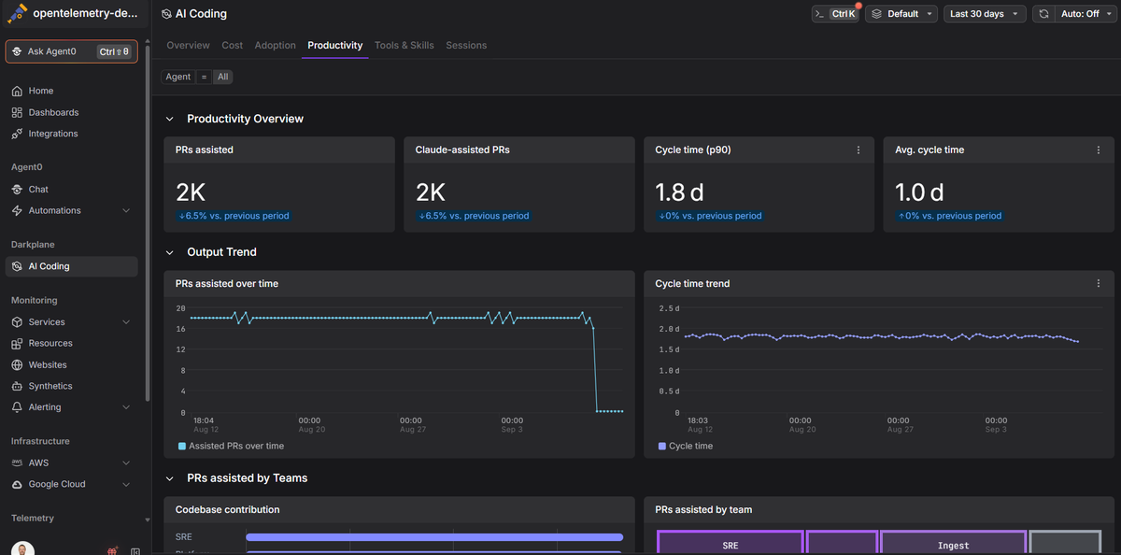The height and width of the screenshot is (555, 1121).
Task: Click the '1.0 d' average cycle value
Action: pyautogui.click(x=919, y=192)
